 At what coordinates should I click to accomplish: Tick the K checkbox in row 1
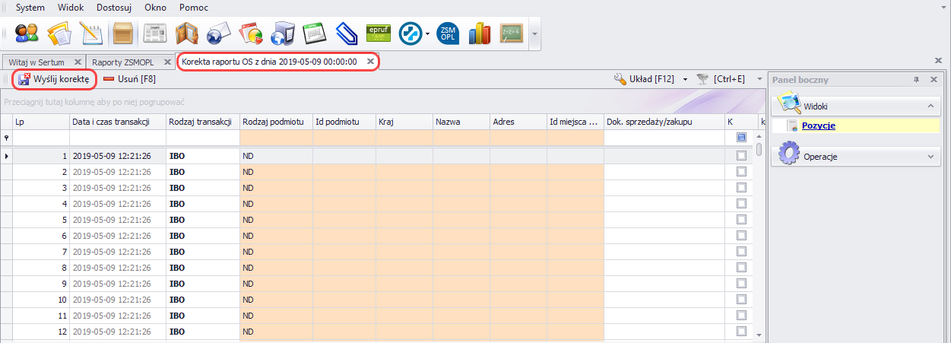(x=741, y=156)
